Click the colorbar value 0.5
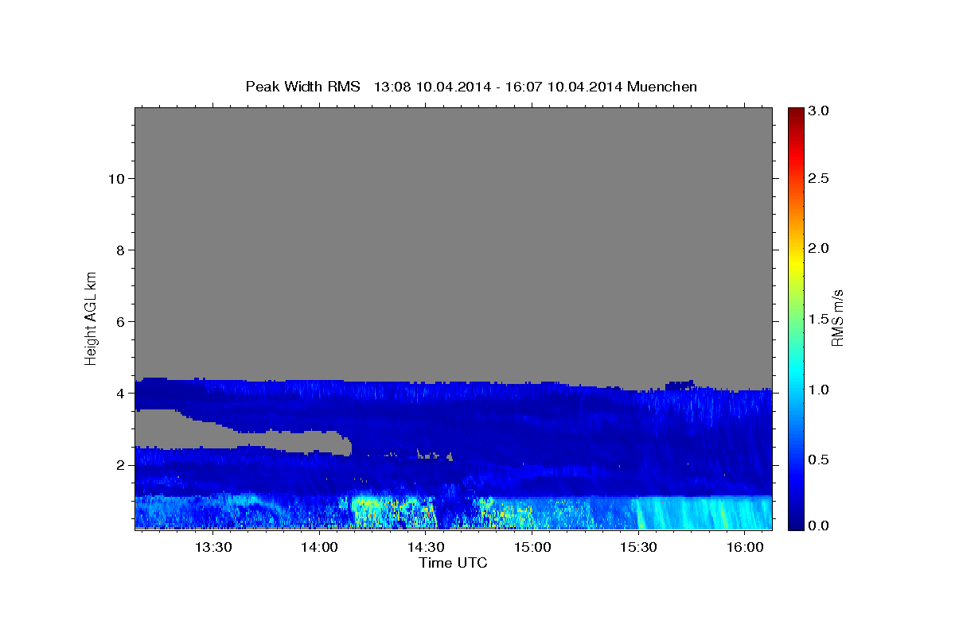Screen dimensions: 955x636 819,460
